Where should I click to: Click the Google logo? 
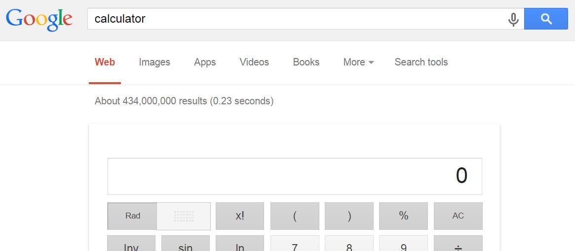tap(39, 19)
